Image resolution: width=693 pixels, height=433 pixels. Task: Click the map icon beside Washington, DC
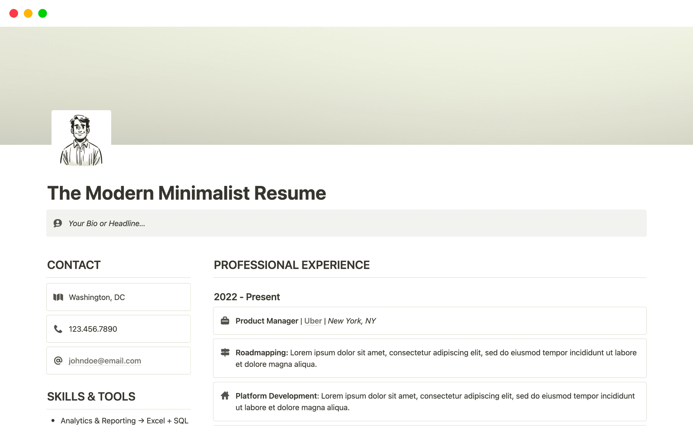(58, 297)
